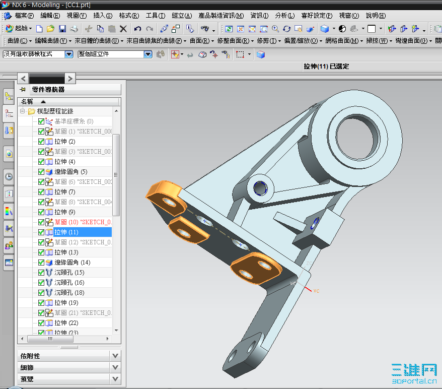Click the black-white face analysis icon
The image size is (442, 389).
pos(342,29)
